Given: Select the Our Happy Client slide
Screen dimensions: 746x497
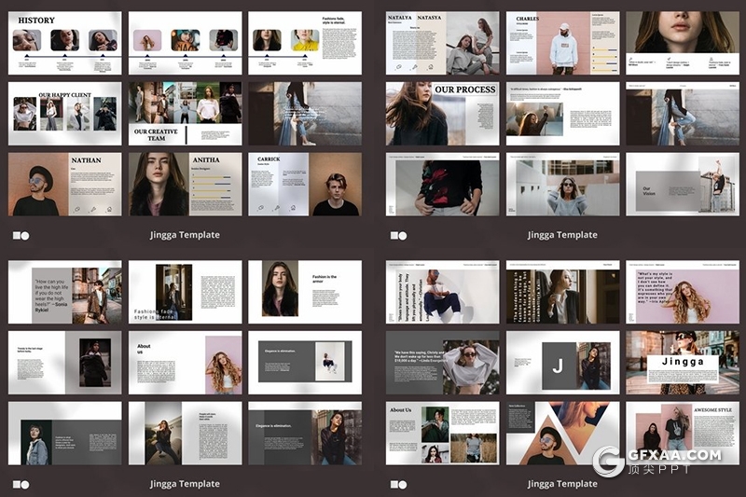Looking at the screenshot, I should tap(64, 114).
